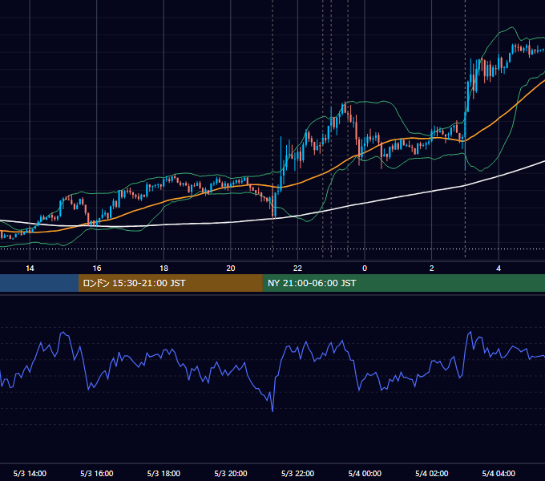Click the 20 hour label on time axis

click(x=231, y=269)
